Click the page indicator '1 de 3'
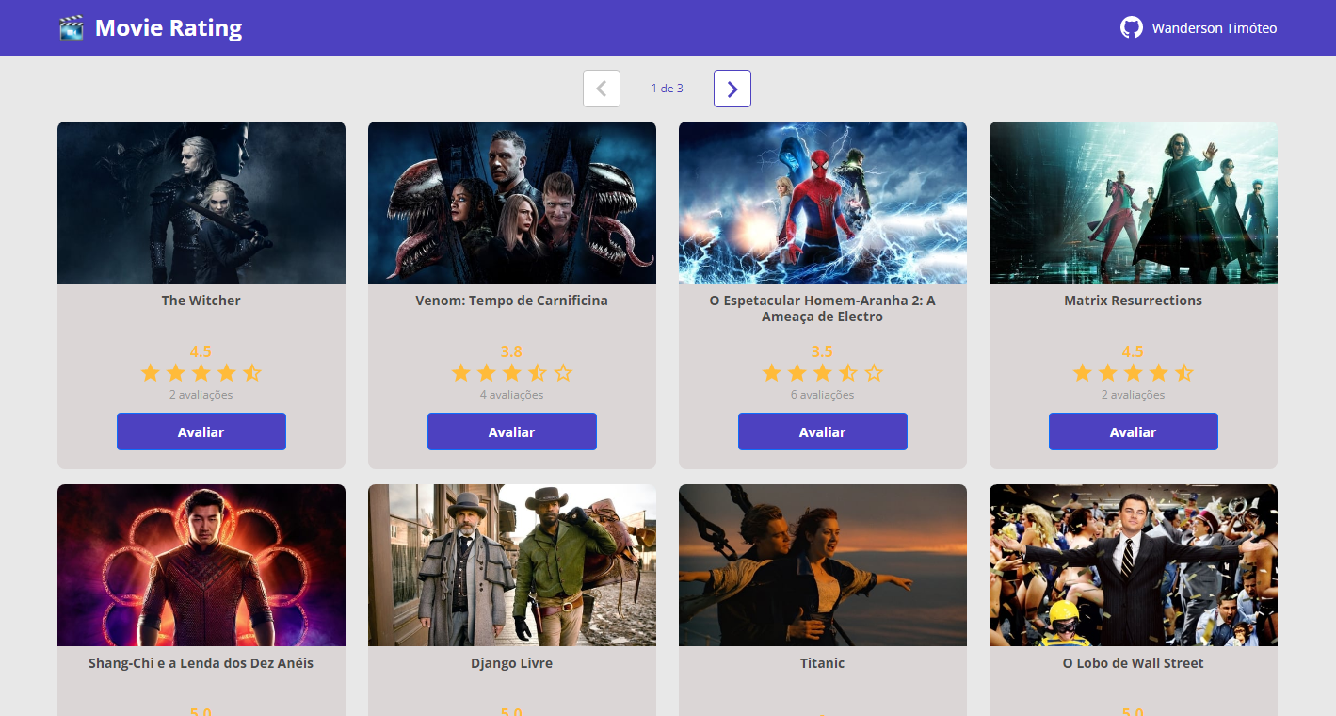 click(x=667, y=89)
